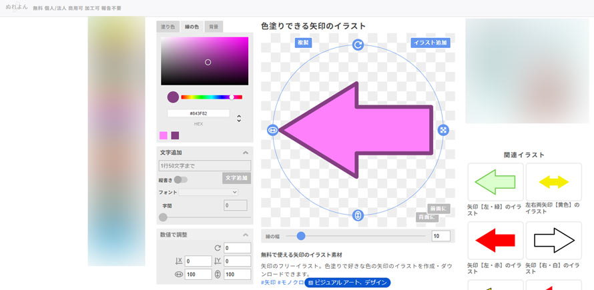Select the pink color swatch
The image size is (594, 290).
tap(164, 135)
